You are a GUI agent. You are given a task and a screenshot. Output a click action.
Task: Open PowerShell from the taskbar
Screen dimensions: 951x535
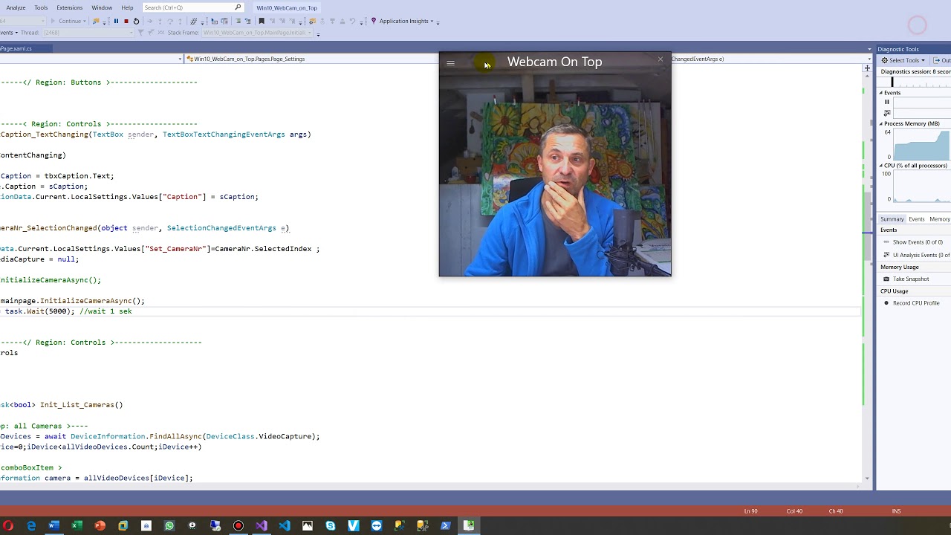pyautogui.click(x=446, y=526)
